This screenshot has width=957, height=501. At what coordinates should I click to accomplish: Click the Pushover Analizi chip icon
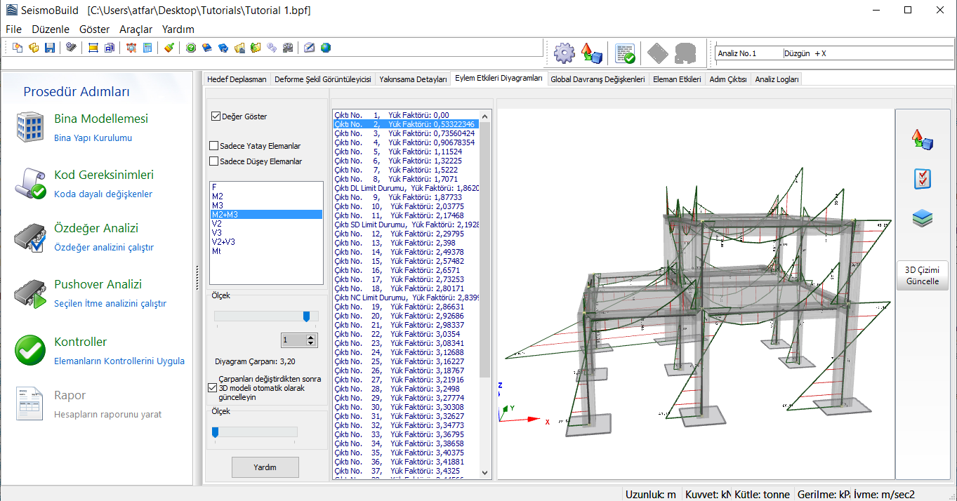[30, 294]
